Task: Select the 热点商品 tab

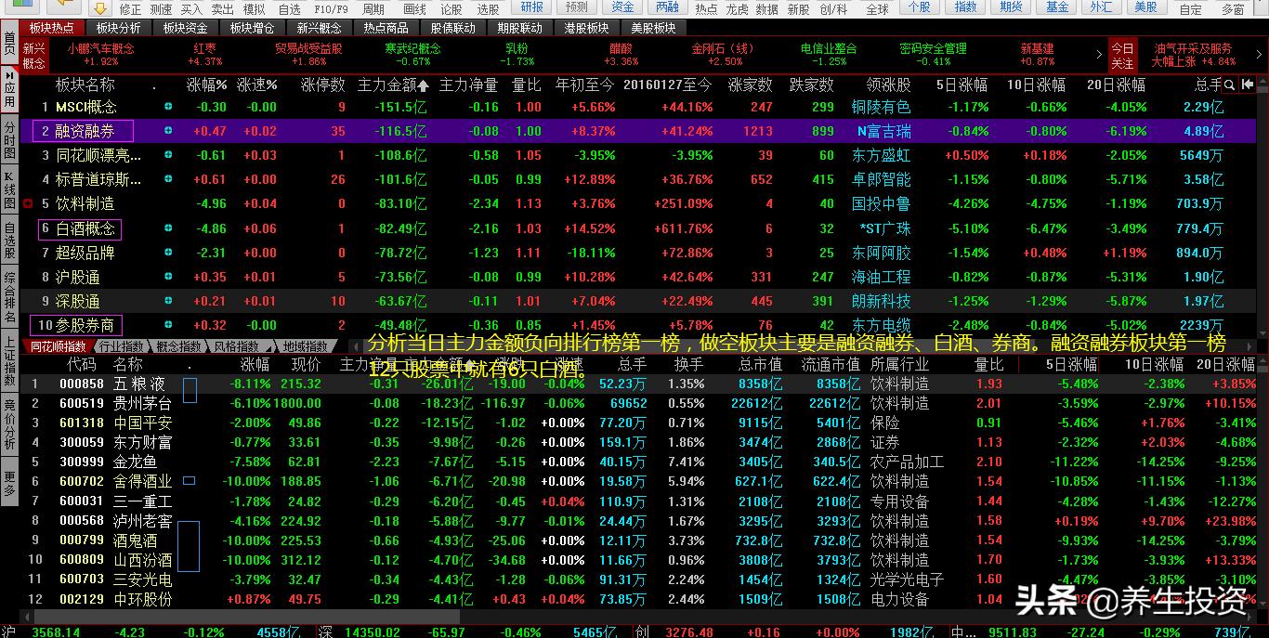Action: [386, 28]
